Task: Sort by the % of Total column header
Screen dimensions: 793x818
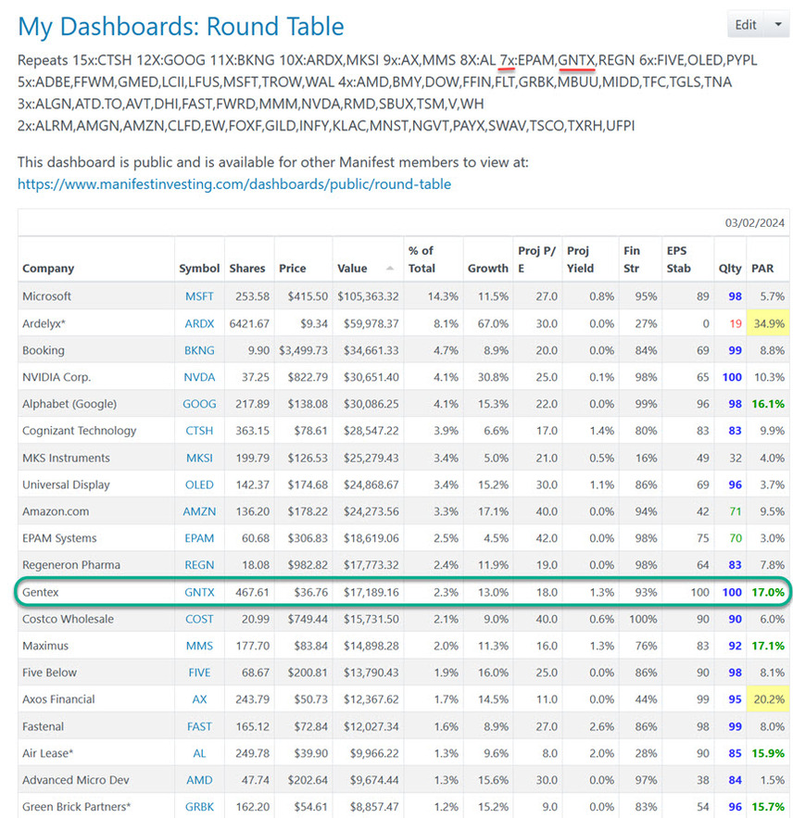Action: [x=422, y=259]
